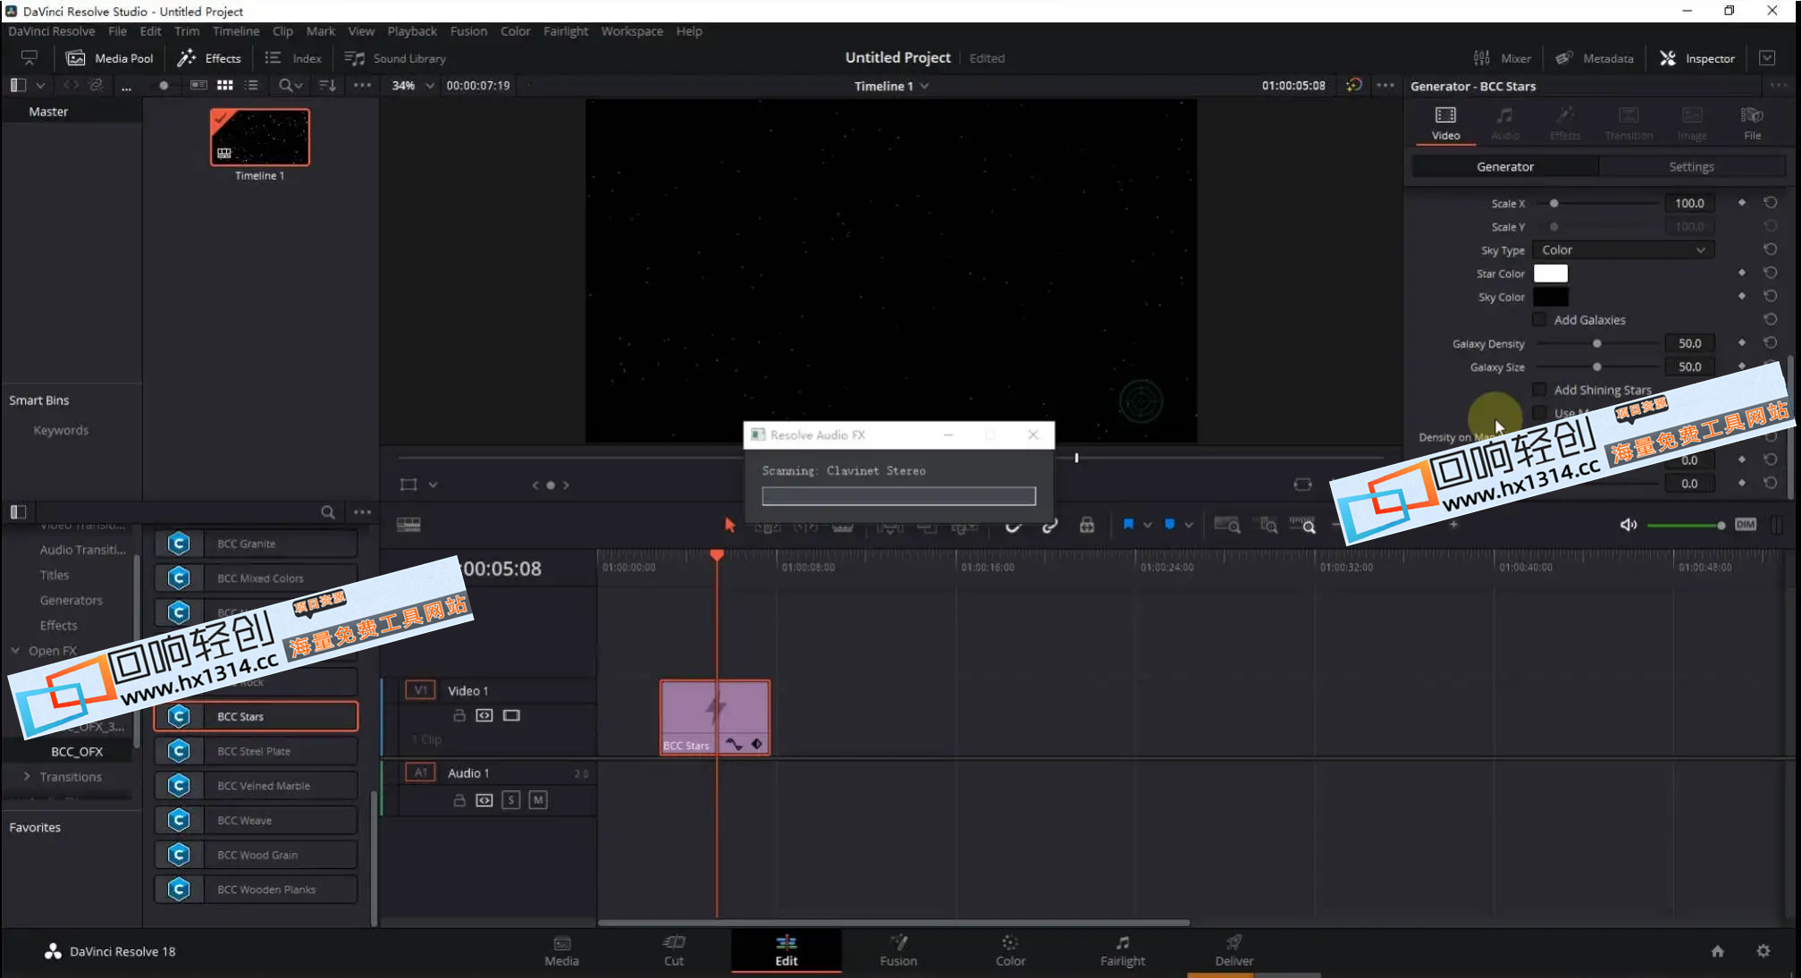Switch media pool to thumbnail view

click(x=225, y=85)
